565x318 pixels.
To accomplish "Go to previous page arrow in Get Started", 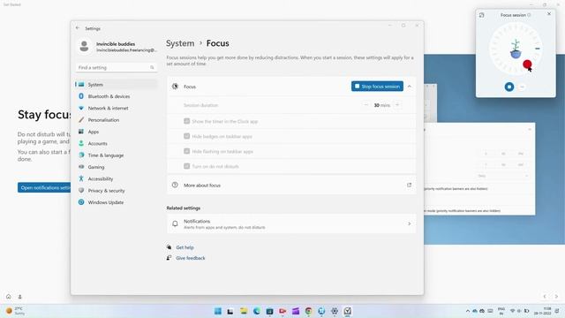I will [545, 297].
